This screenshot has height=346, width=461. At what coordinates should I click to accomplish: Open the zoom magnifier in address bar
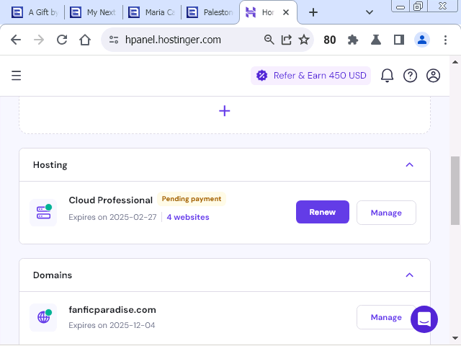pyautogui.click(x=269, y=40)
